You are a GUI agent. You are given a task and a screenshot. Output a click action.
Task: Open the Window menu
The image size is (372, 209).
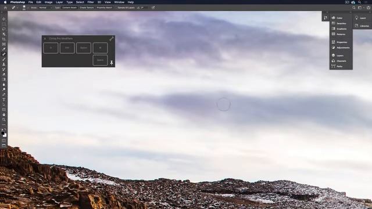(x=119, y=2)
